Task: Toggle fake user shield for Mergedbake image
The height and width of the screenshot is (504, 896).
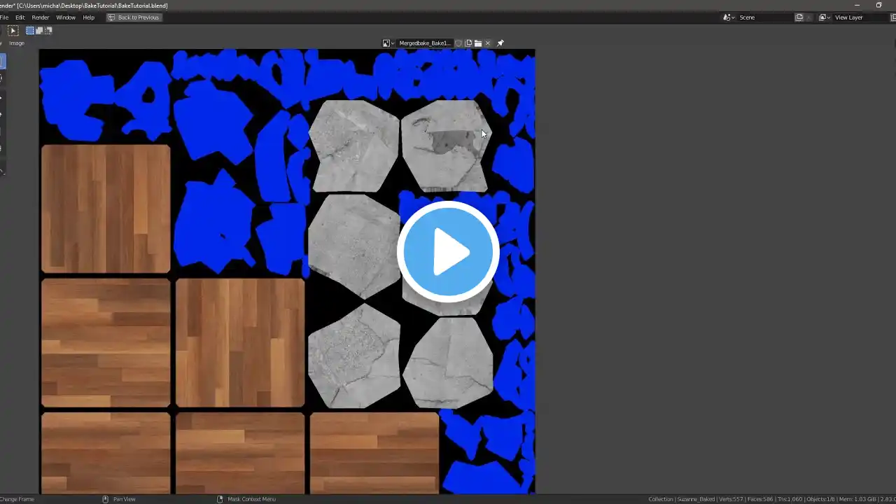Action: [x=458, y=43]
